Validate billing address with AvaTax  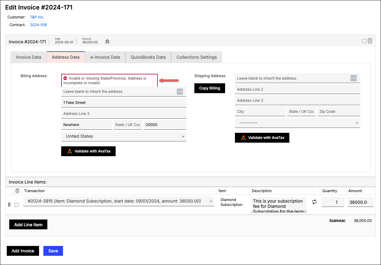(88, 151)
